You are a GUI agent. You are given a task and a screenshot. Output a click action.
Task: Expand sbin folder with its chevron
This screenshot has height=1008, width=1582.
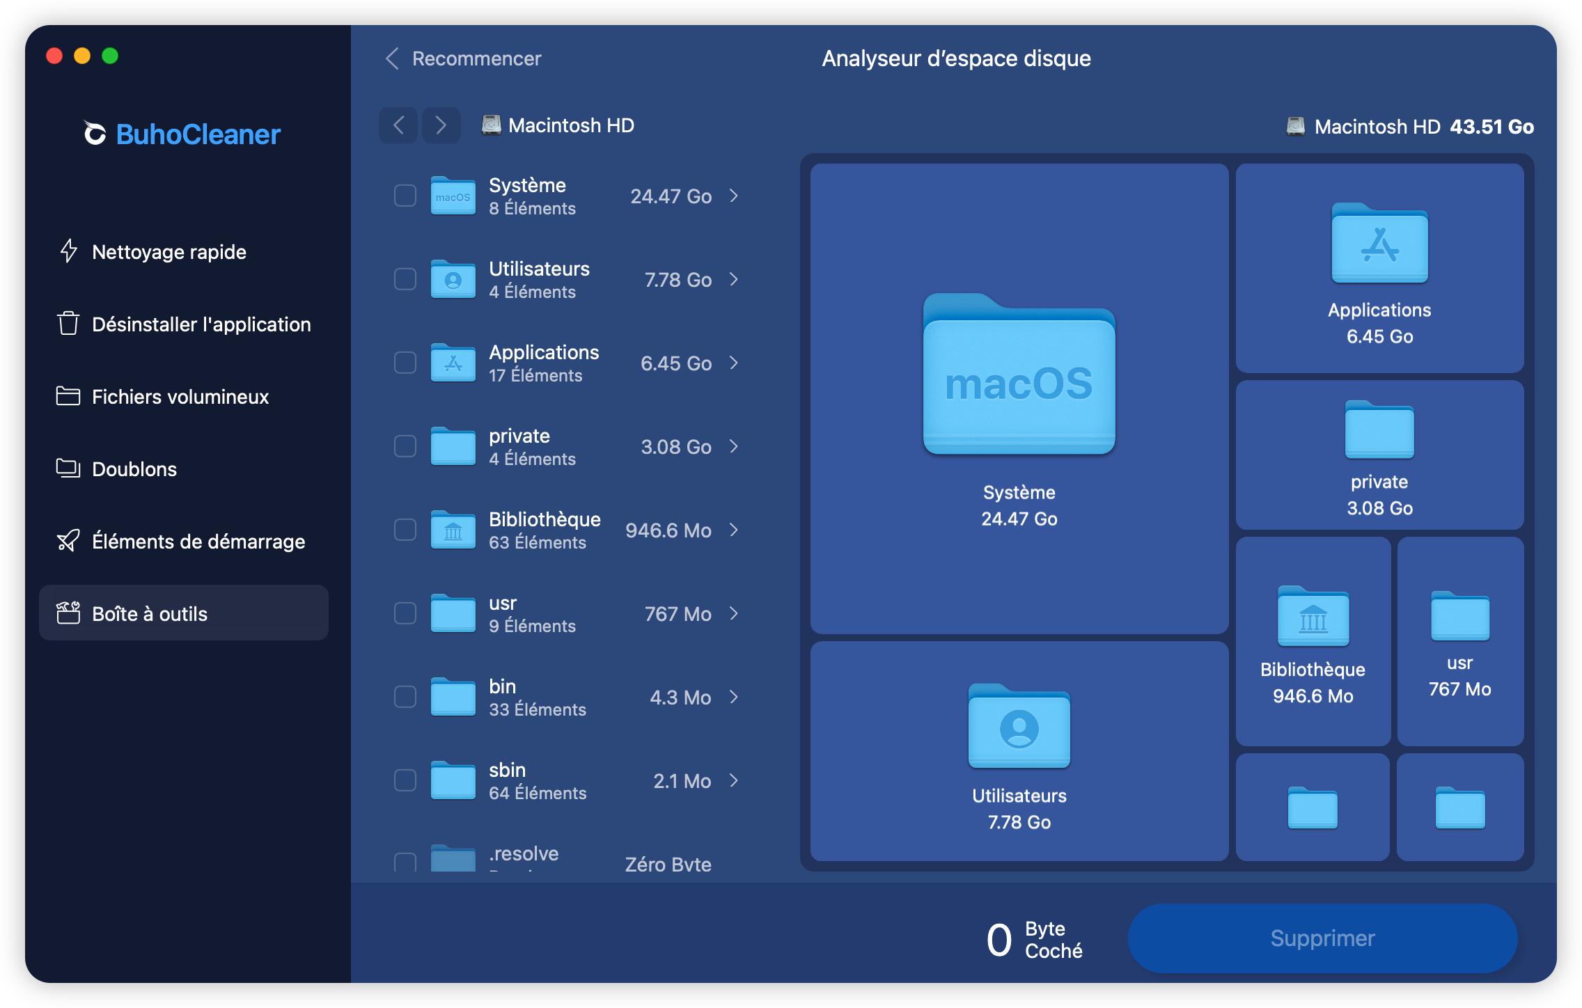pos(734,780)
